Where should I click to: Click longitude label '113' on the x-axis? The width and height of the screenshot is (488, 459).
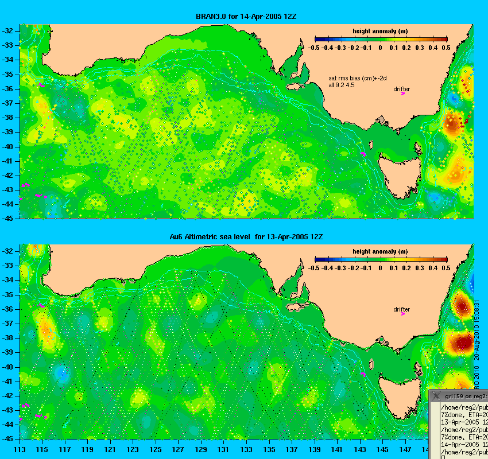point(20,449)
